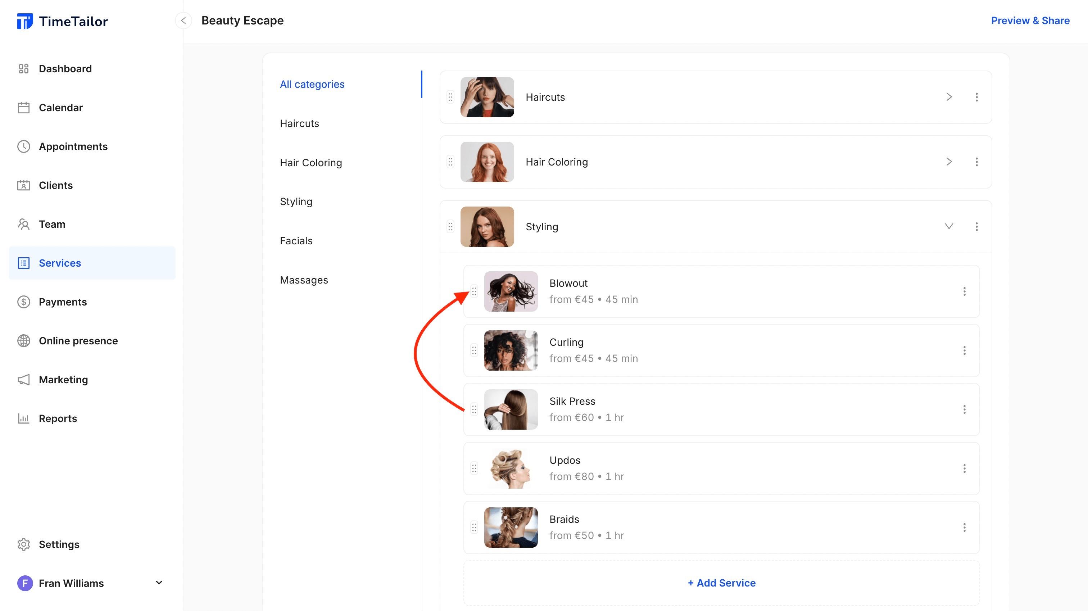The height and width of the screenshot is (611, 1088).
Task: Open Online presence globe icon
Action: [24, 340]
